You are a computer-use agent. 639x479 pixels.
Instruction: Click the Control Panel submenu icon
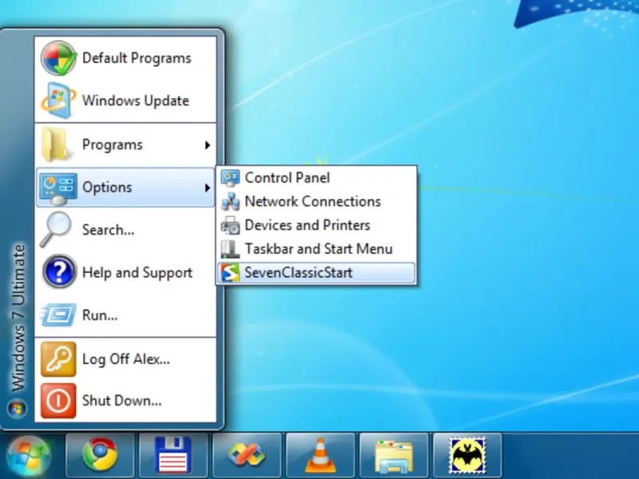coord(230,177)
